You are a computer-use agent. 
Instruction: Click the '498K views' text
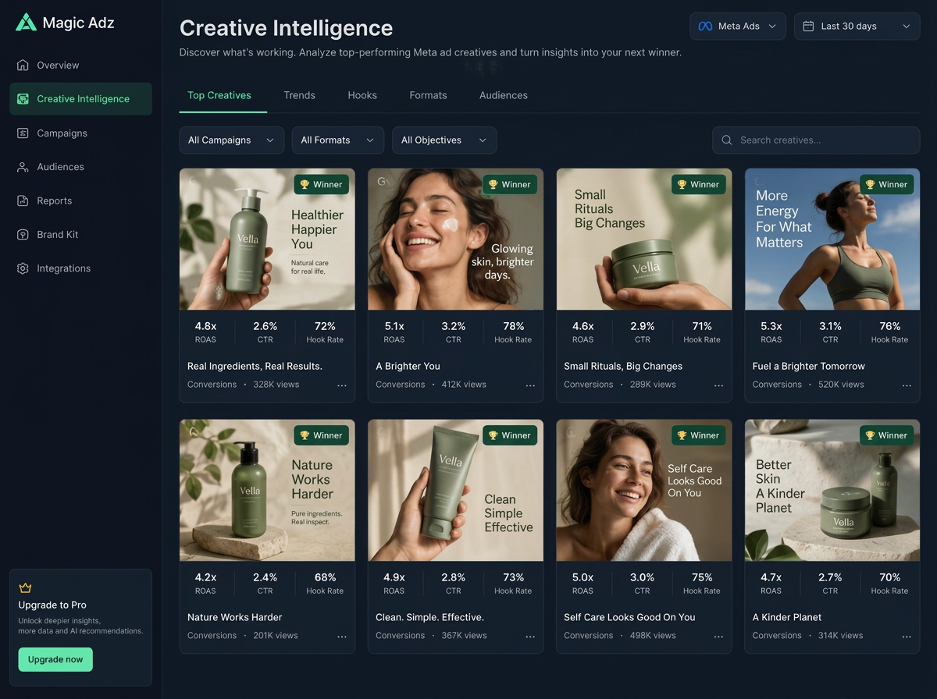(653, 636)
